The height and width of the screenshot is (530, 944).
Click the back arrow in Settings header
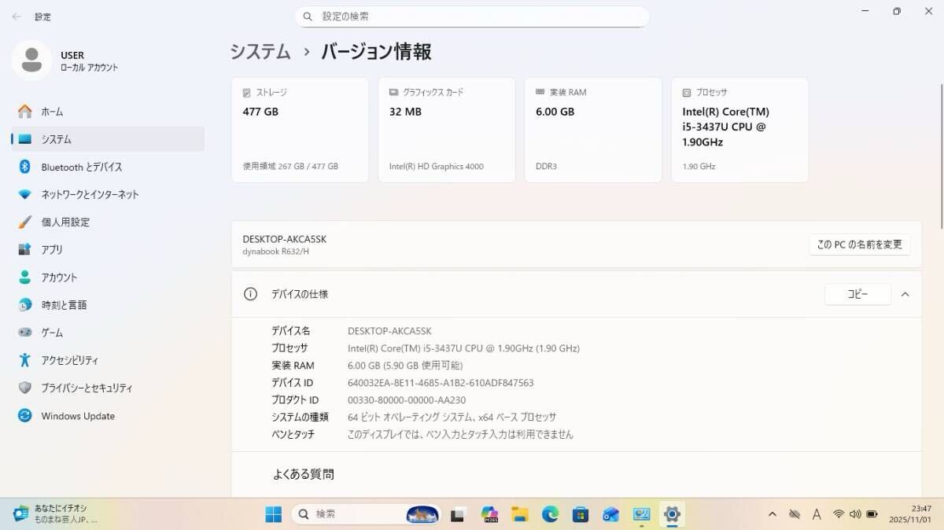pos(17,17)
